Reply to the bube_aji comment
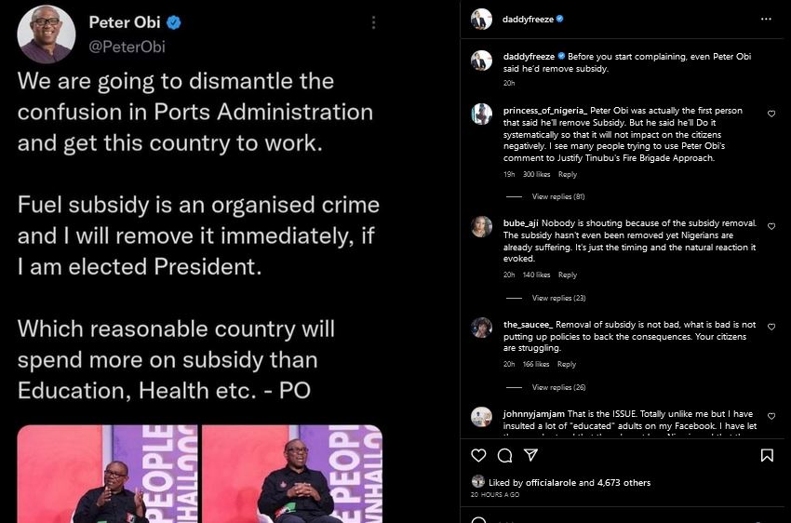Image resolution: width=791 pixels, height=523 pixels. pyautogui.click(x=567, y=275)
